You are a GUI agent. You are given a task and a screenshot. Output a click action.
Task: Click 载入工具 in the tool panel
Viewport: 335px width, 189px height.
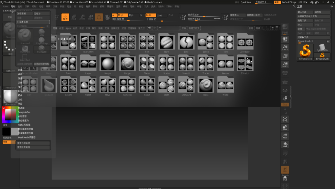click(305, 12)
